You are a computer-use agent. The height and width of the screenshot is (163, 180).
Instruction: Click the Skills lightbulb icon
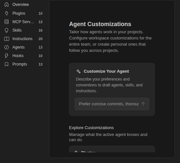pos(7,30)
